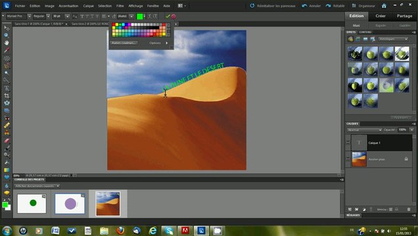Toggle visibility of Arrière-plan layer
The height and width of the screenshot is (236, 418).
tap(348, 159)
